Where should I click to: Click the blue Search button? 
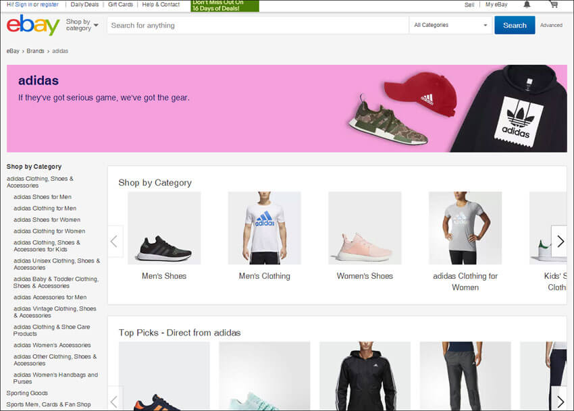515,25
